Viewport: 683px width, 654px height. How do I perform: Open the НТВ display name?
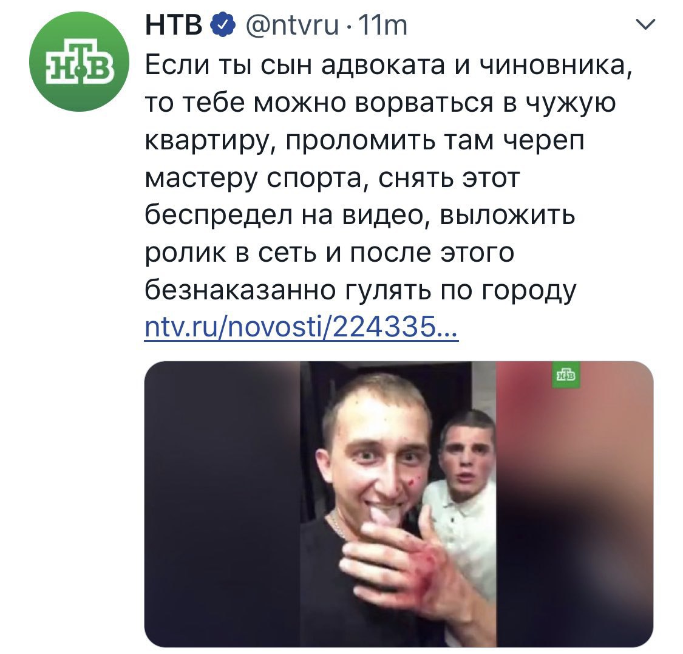(174, 26)
